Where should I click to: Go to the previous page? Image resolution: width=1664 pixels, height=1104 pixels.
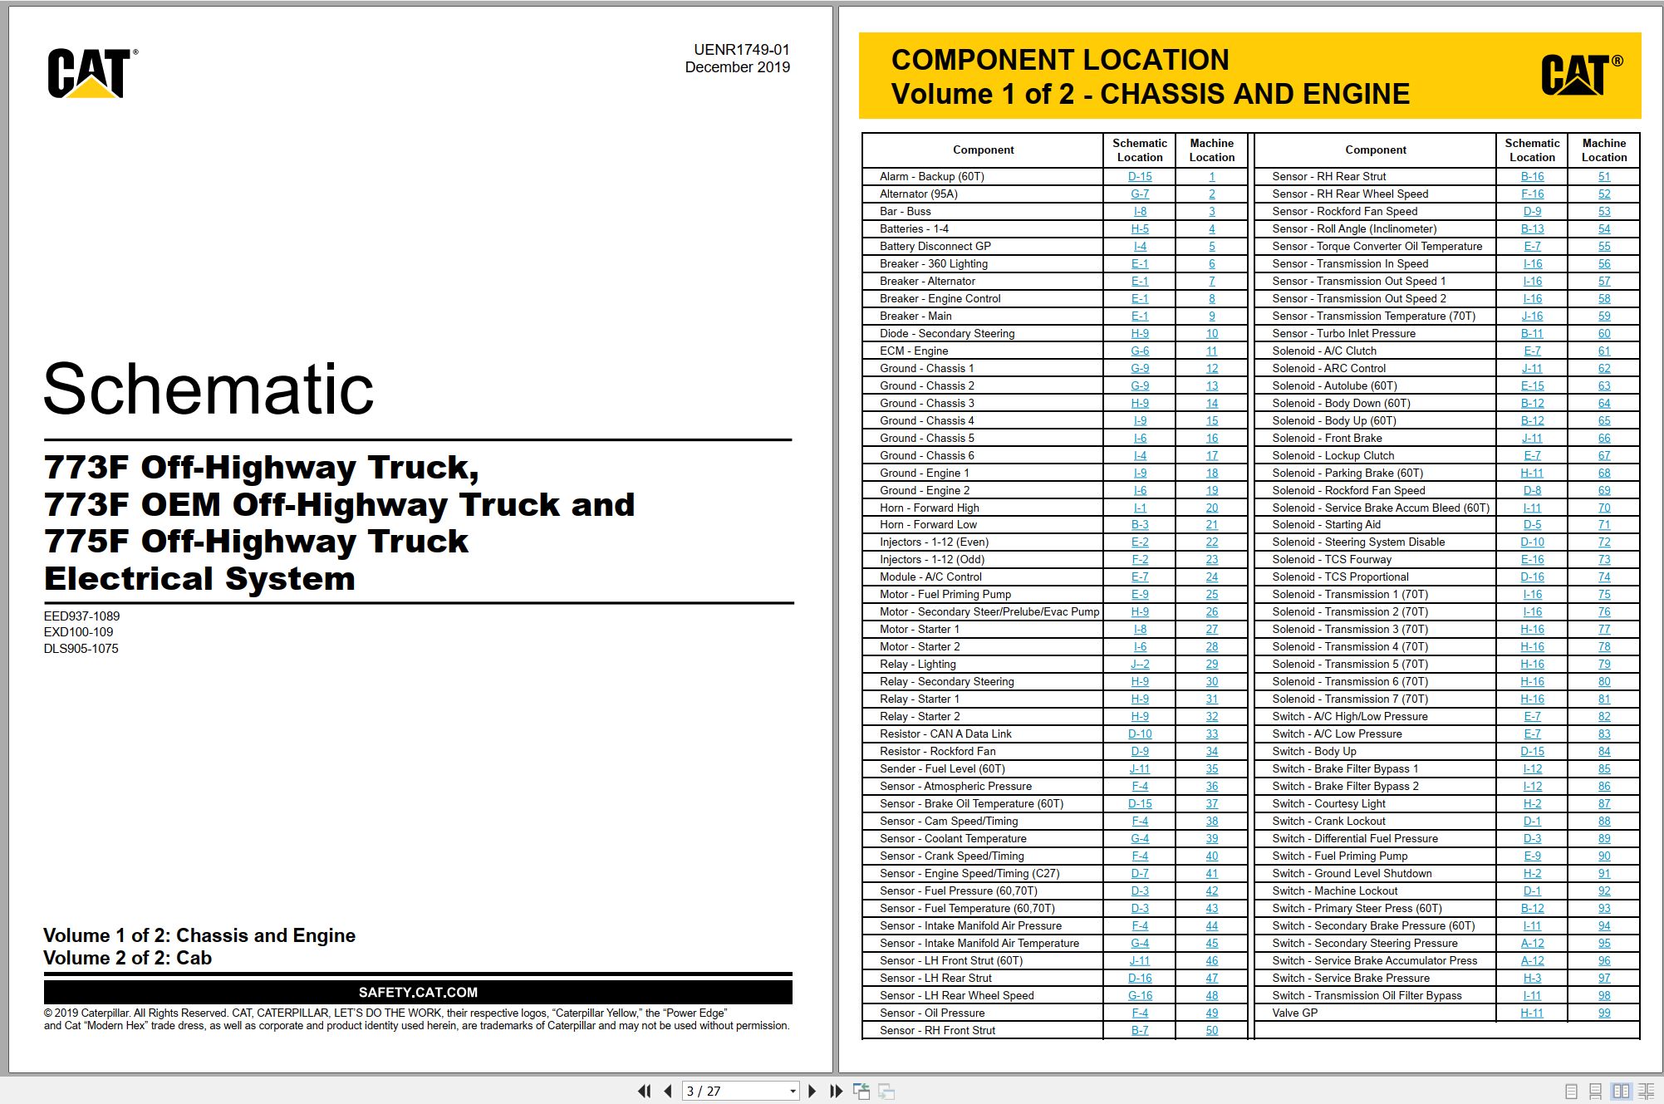(668, 1092)
